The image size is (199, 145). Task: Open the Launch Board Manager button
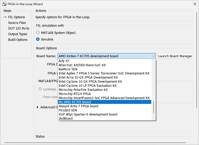click(x=175, y=56)
